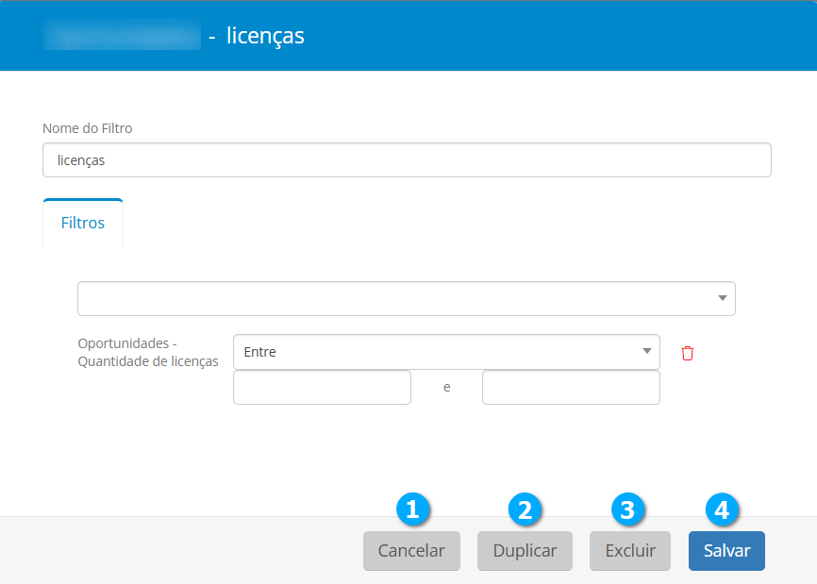Save the filter with the Salvar button
The width and height of the screenshot is (817, 584).
point(726,551)
